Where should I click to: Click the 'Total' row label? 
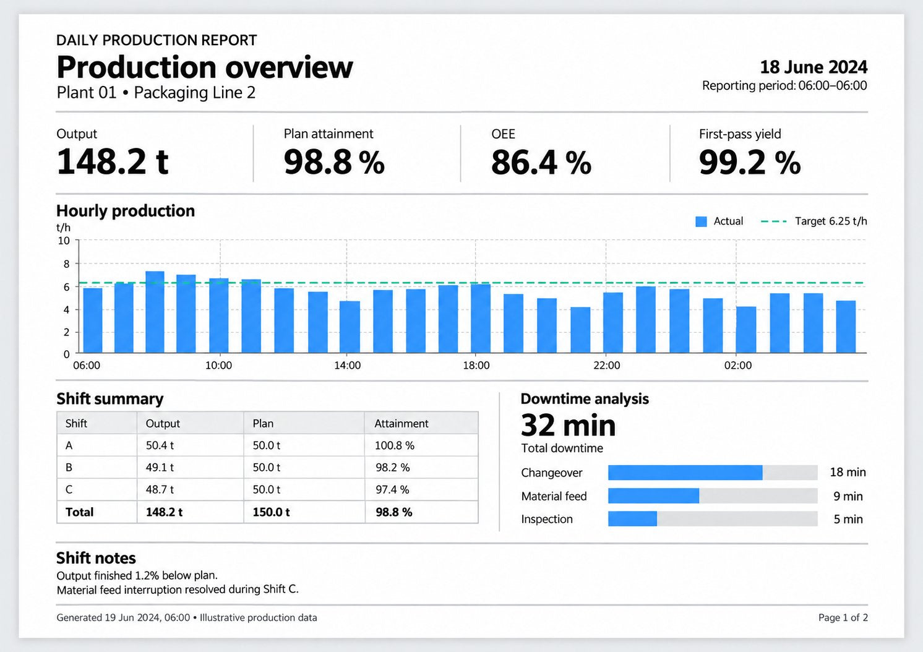[79, 512]
